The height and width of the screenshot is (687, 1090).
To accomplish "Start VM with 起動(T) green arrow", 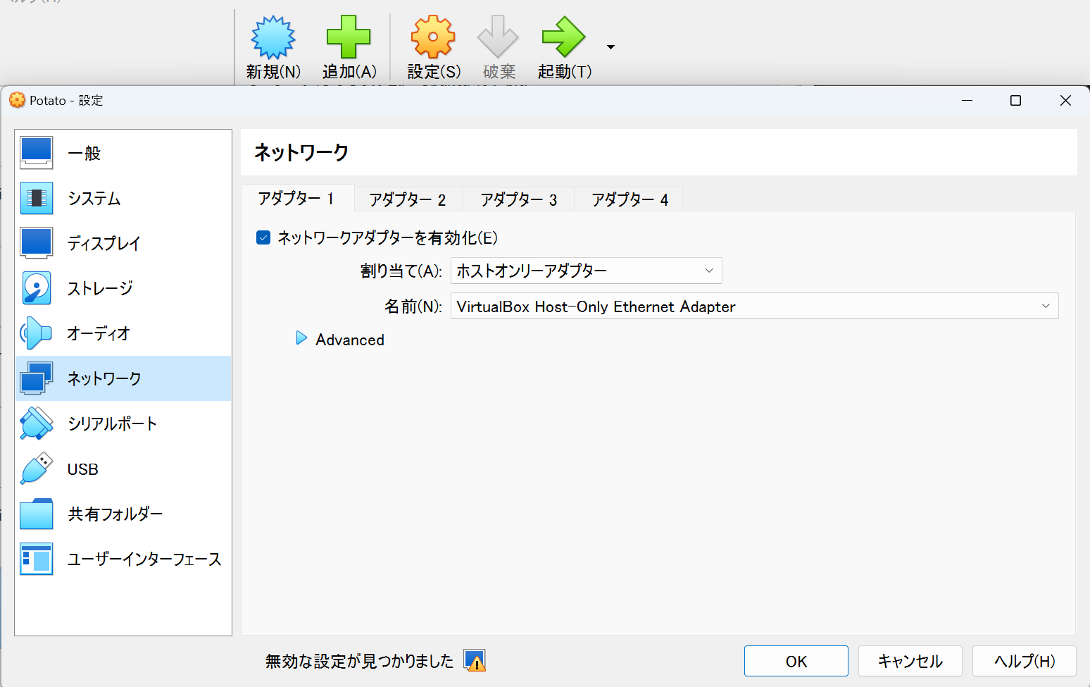I will 563,37.
